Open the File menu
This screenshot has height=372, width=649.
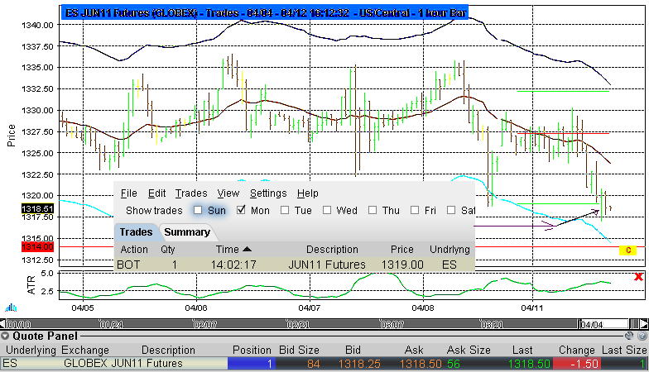[129, 193]
